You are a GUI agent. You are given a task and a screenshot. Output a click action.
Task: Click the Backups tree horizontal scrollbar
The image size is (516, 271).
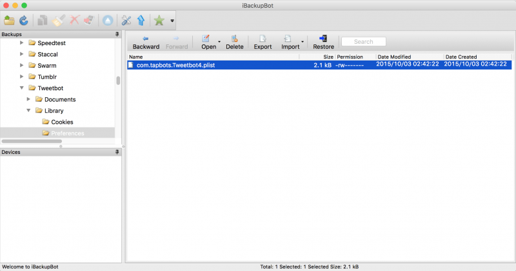click(x=32, y=141)
